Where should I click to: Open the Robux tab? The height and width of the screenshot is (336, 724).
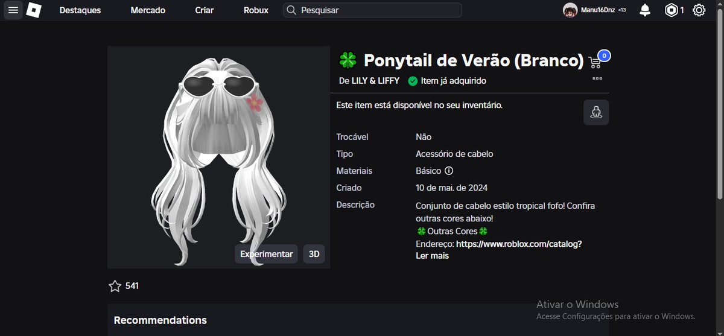click(256, 10)
